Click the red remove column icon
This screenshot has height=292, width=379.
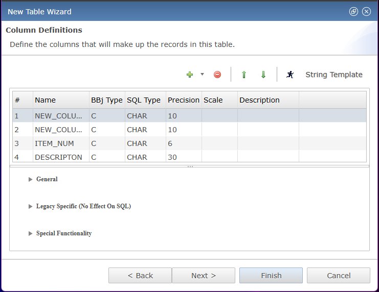point(217,75)
